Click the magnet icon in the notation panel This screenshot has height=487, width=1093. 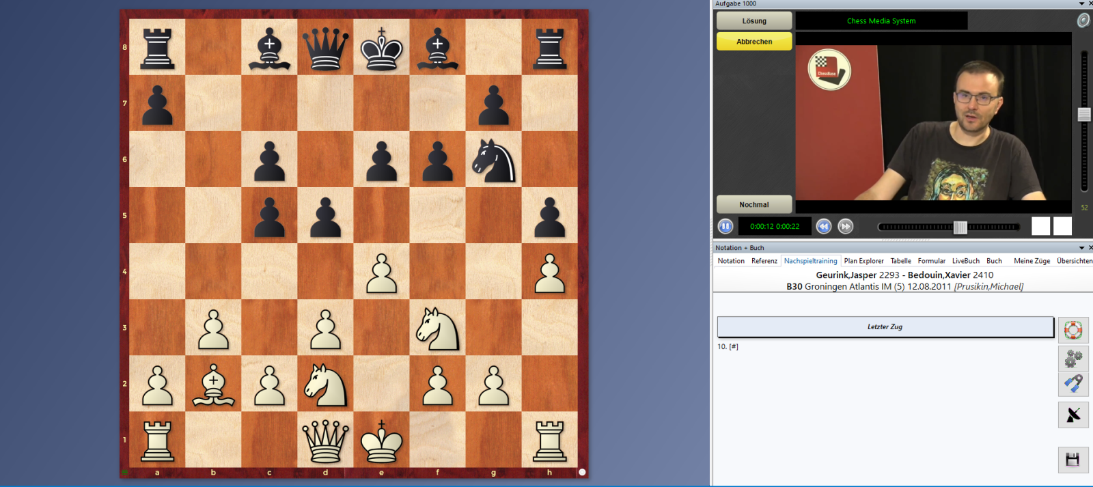coord(1073,384)
